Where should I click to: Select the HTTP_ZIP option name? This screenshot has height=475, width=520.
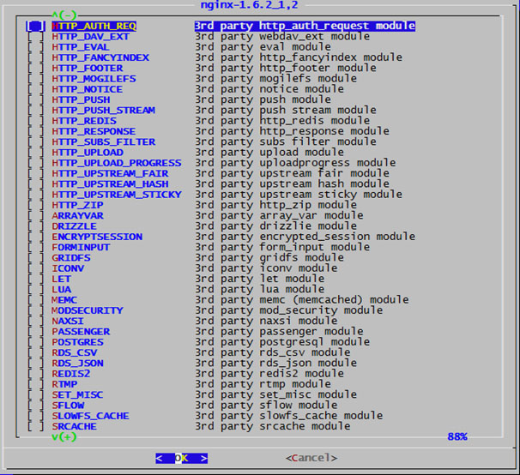coord(77,205)
